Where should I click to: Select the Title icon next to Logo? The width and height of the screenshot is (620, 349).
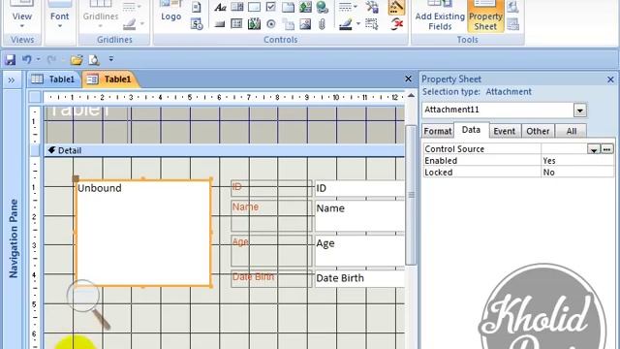point(196,7)
